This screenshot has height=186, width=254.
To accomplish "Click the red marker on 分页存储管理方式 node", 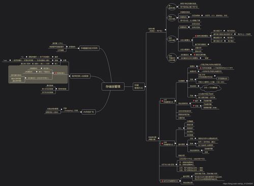I will pyautogui.click(x=162, y=101).
